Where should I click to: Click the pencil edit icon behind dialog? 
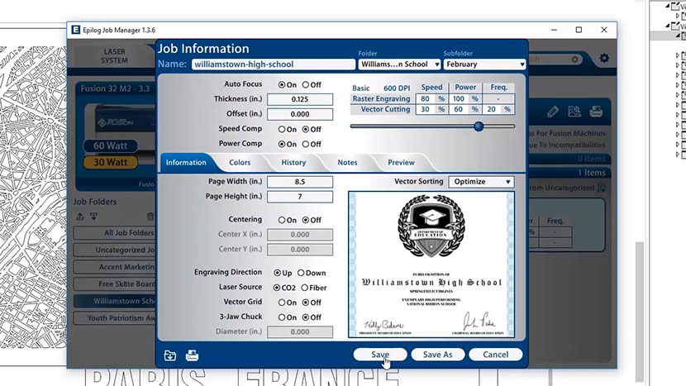pyautogui.click(x=553, y=112)
